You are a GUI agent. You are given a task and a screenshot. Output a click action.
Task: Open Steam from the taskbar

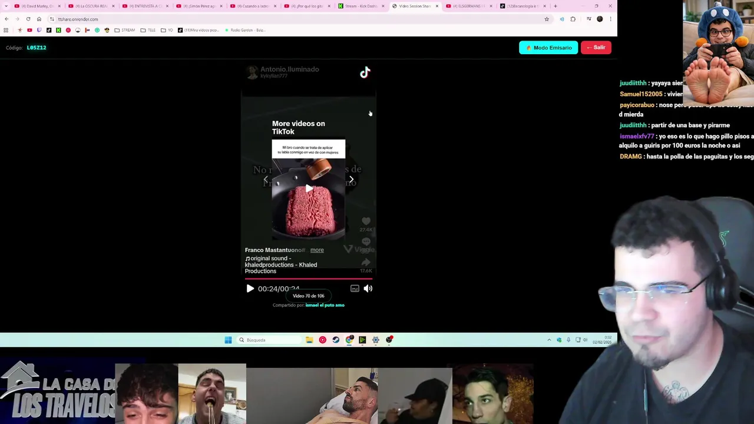pyautogui.click(x=336, y=340)
